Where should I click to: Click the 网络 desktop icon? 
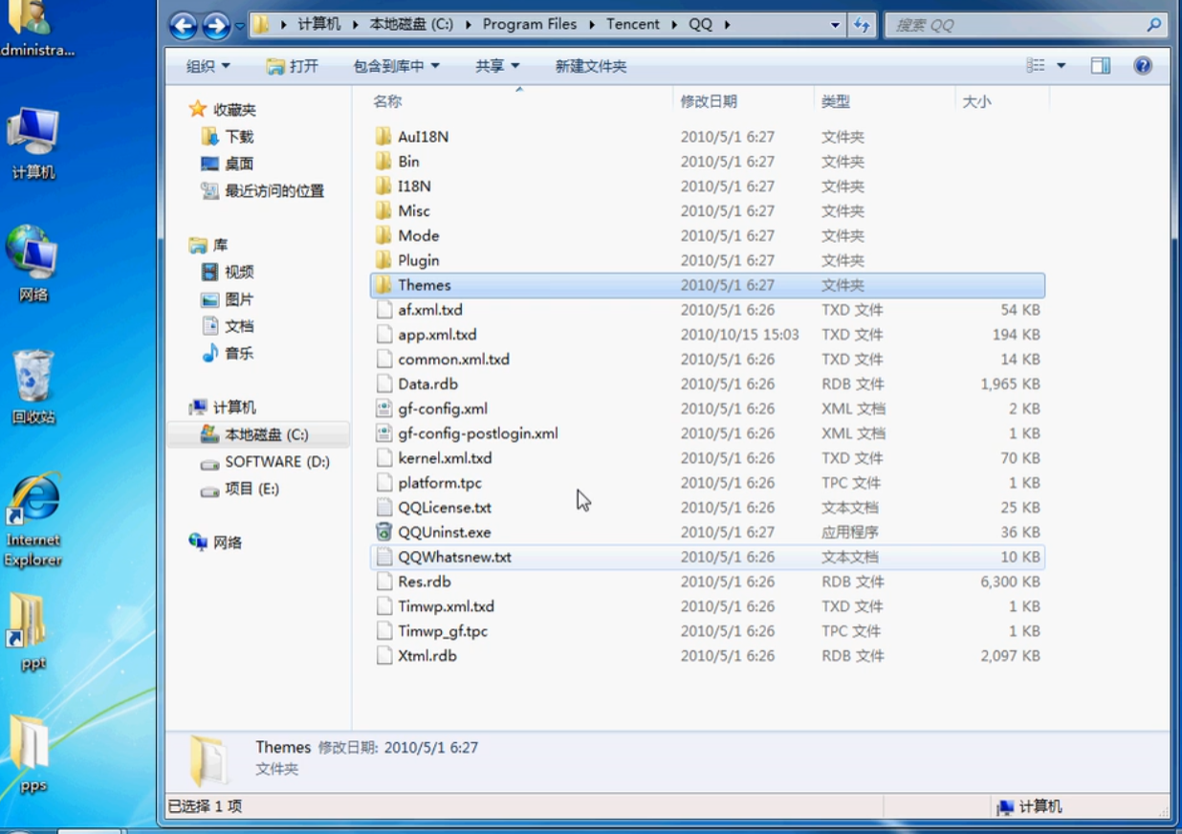click(33, 252)
